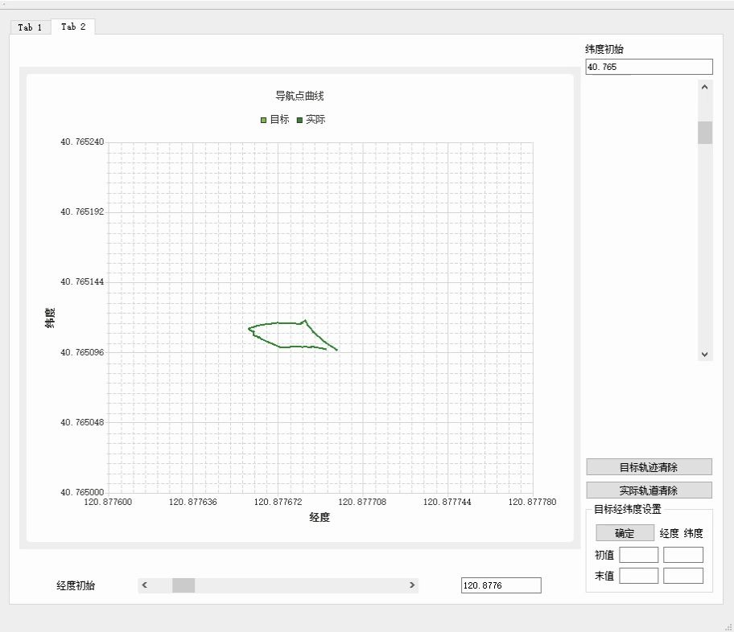Screen dimensions: 734x632
Task: Switch to Tab 1
Action: click(29, 27)
